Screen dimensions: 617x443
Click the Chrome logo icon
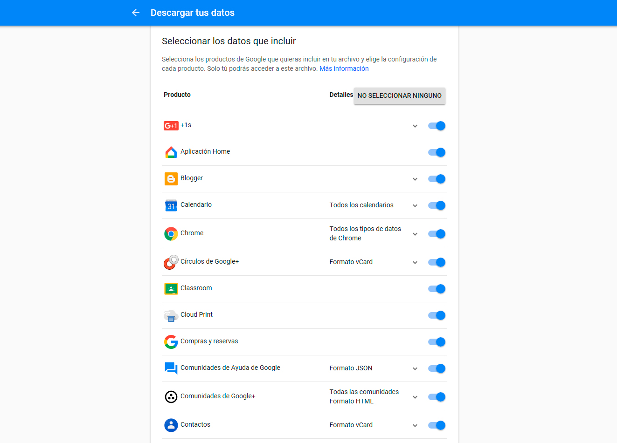171,234
